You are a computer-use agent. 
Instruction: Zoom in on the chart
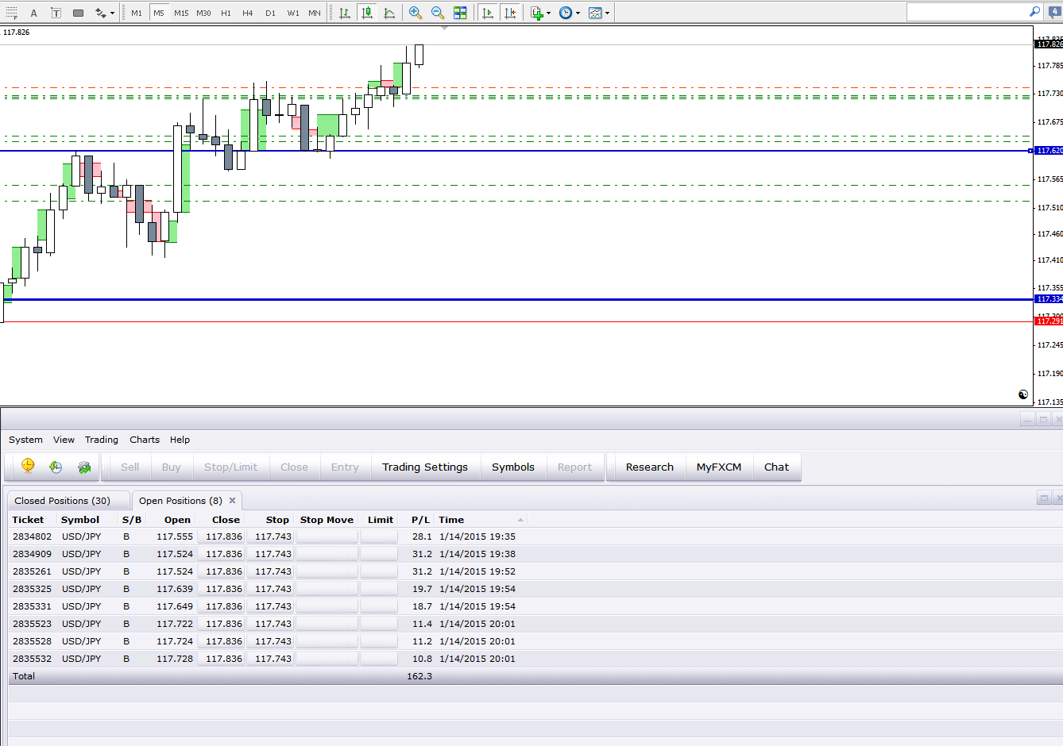tap(415, 13)
